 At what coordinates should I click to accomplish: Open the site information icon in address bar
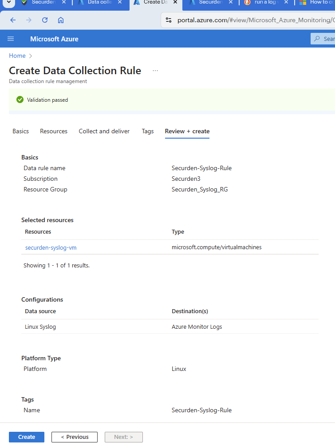pyautogui.click(x=168, y=20)
